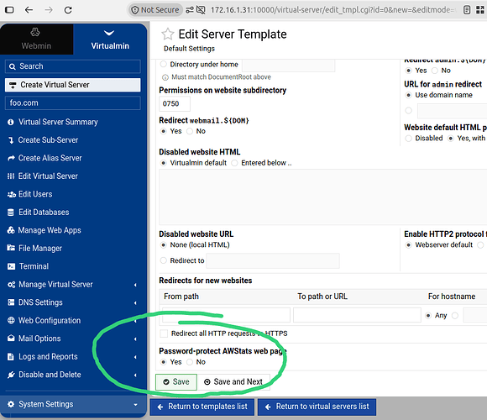This screenshot has width=487, height=420.
Task: Open reader mode icon in address bar
Action: point(467,10)
